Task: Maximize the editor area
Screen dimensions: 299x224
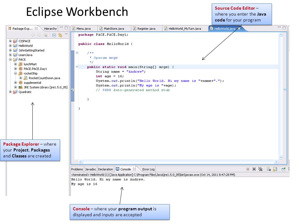Action: (284, 28)
